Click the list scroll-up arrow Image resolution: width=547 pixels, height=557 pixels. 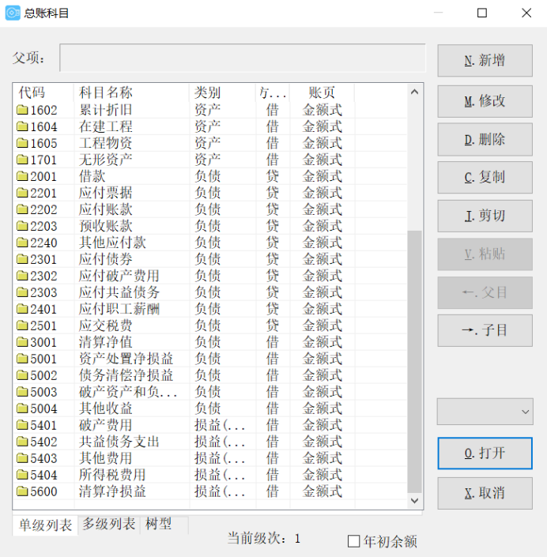click(x=414, y=92)
